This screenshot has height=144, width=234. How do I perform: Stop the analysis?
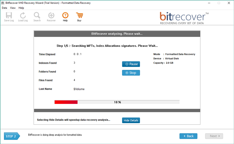(x=131, y=73)
